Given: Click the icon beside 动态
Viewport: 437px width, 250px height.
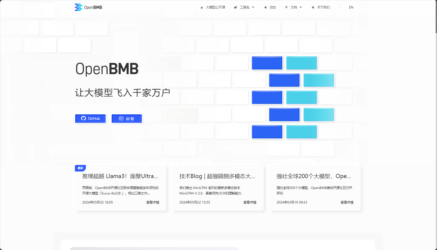Looking at the screenshot, I should (x=265, y=7).
